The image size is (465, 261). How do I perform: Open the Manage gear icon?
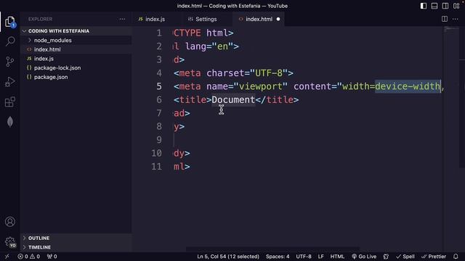(9, 242)
